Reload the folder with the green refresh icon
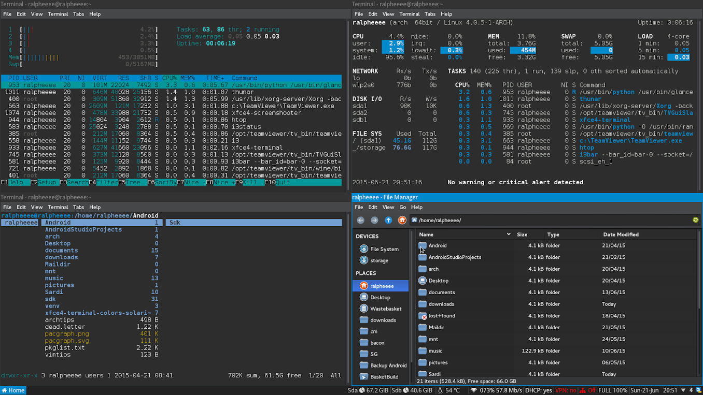Viewport: 703px width, 395px height. point(695,220)
